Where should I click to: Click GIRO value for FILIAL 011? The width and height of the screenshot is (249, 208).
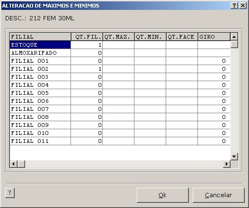click(214, 141)
